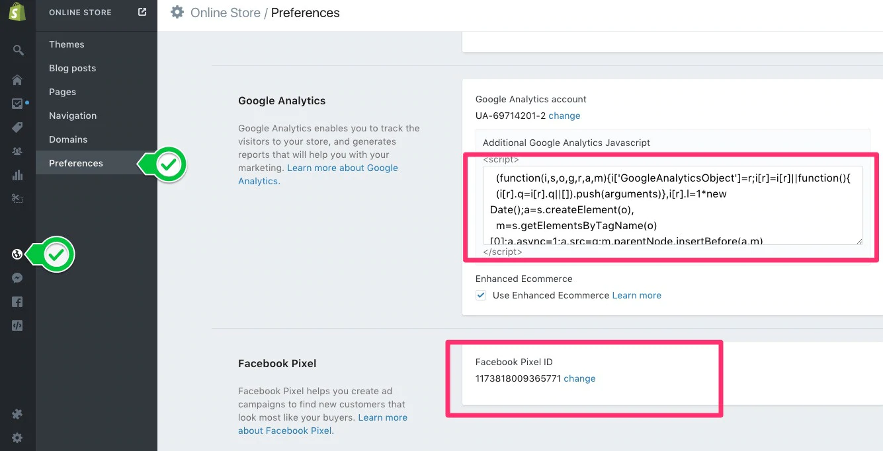The image size is (883, 451).
Task: Open the Apps puzzle piece icon
Action: coord(17,414)
